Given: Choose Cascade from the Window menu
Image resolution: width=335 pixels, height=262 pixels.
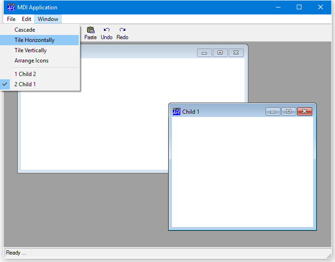Looking at the screenshot, I should point(25,30).
